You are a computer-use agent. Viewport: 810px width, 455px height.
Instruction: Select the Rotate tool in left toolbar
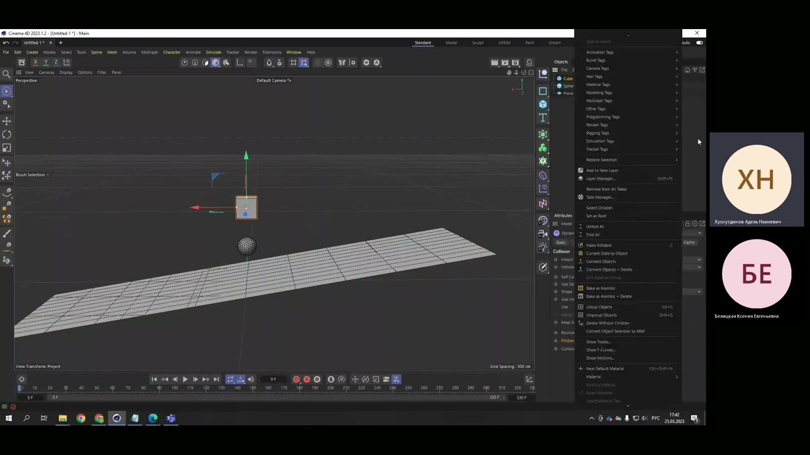pos(6,134)
